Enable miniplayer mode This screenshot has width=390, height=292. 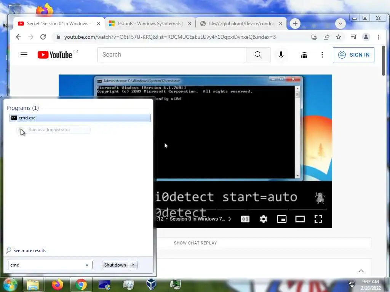(x=282, y=219)
